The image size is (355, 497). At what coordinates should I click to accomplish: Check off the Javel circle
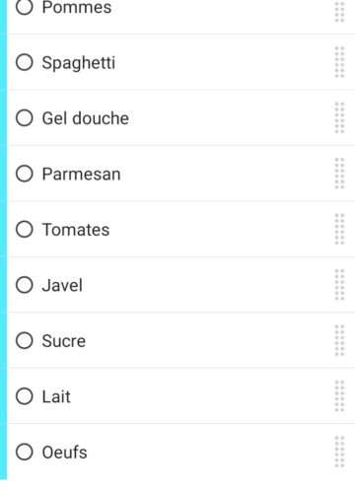25,285
